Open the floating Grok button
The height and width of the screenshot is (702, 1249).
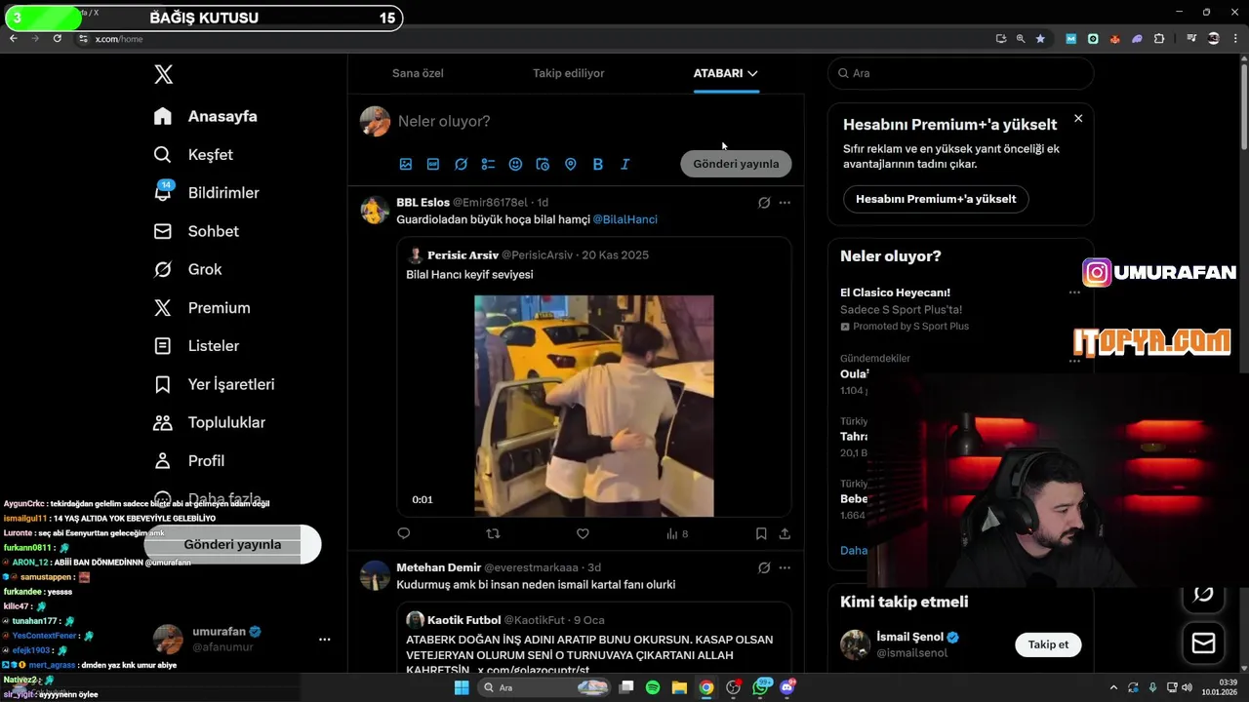click(x=1203, y=595)
